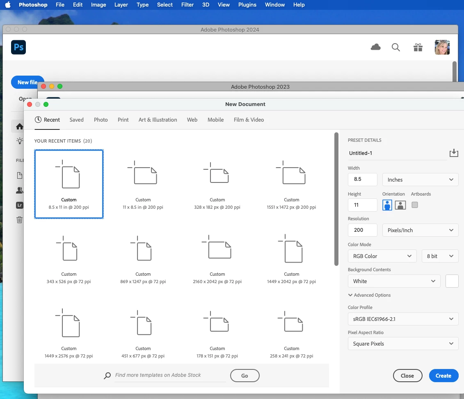
Task: Open Shared with you people icon
Action: tap(20, 190)
